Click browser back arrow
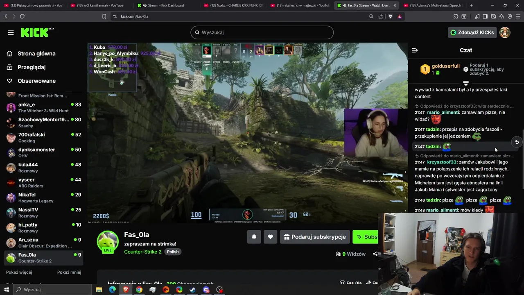This screenshot has width=524, height=295. click(6, 16)
